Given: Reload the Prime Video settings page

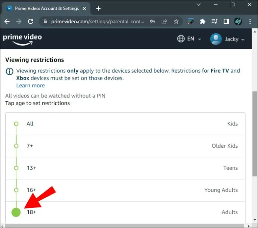Looking at the screenshot, I should [31, 21].
